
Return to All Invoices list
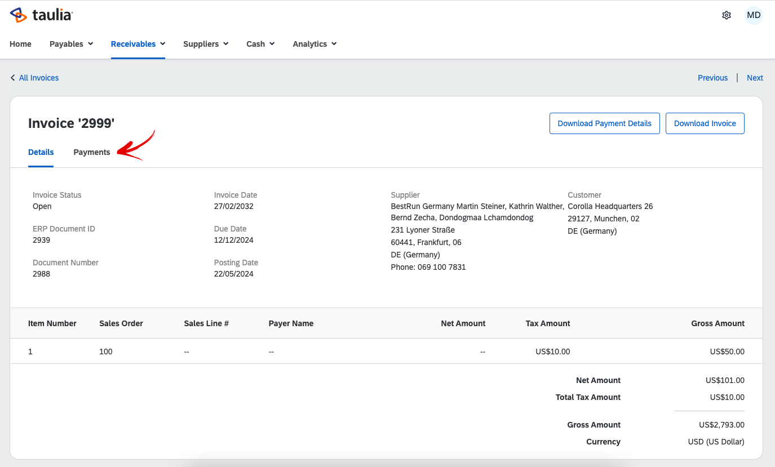click(x=39, y=78)
